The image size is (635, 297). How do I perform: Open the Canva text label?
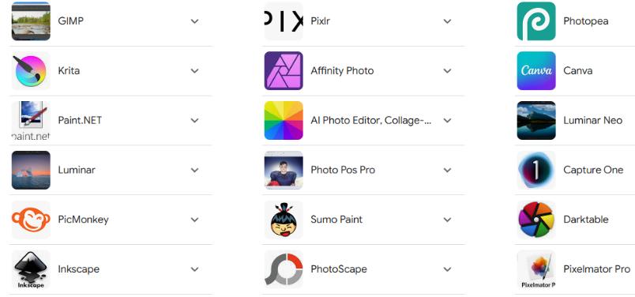[x=577, y=70]
